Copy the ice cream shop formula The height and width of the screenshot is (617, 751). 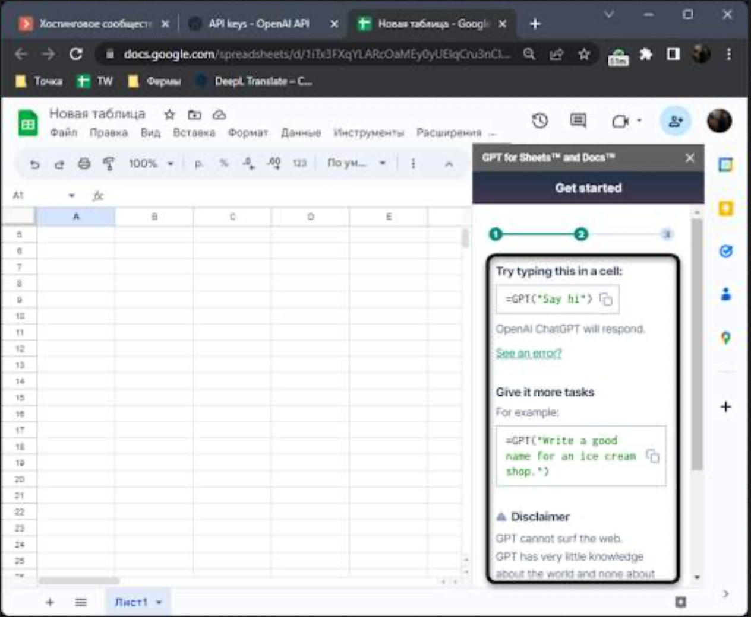tap(652, 456)
